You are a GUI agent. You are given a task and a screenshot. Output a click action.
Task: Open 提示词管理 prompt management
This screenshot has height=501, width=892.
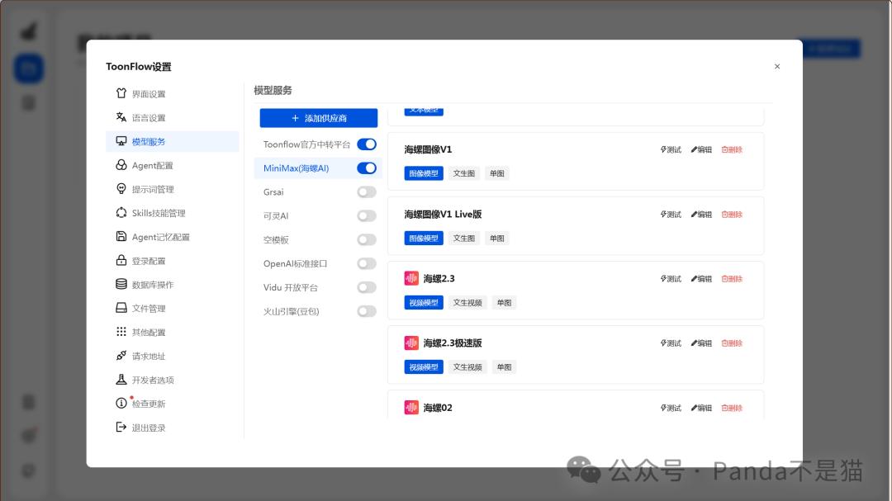[173, 189]
